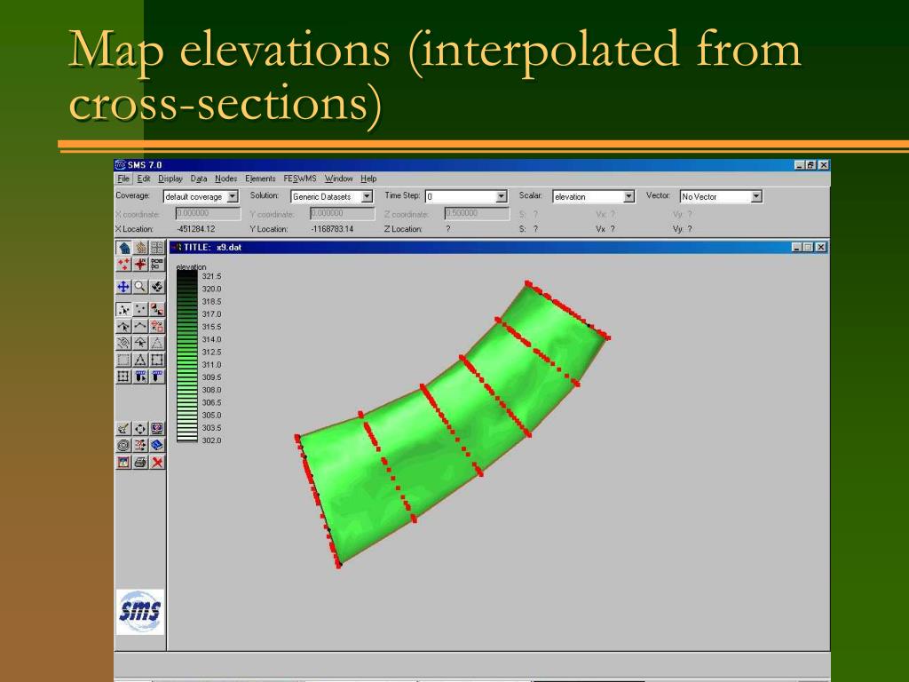Open the Help menu

click(x=368, y=178)
